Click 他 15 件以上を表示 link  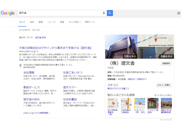(x=163, y=95)
